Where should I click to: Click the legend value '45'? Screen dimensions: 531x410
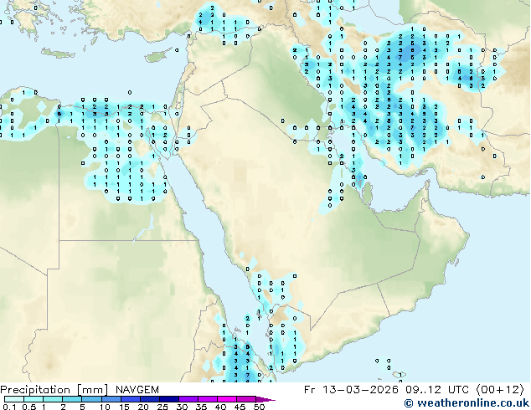[x=240, y=407]
